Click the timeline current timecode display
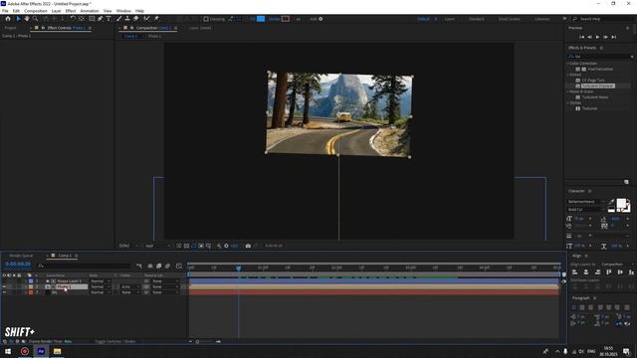This screenshot has height=358, width=637. click(18, 265)
